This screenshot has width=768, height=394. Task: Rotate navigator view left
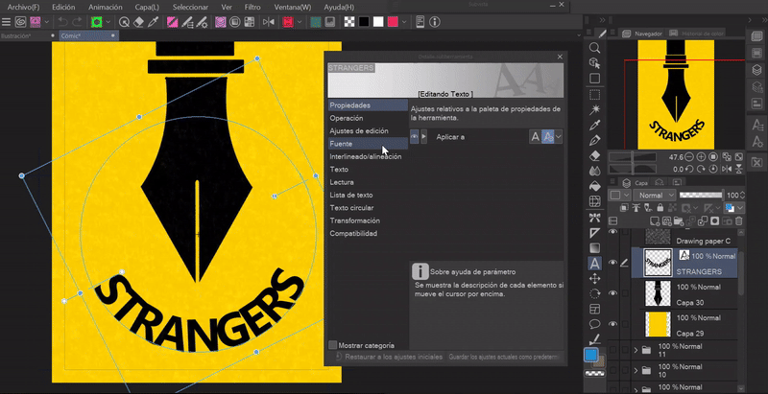[x=689, y=169]
